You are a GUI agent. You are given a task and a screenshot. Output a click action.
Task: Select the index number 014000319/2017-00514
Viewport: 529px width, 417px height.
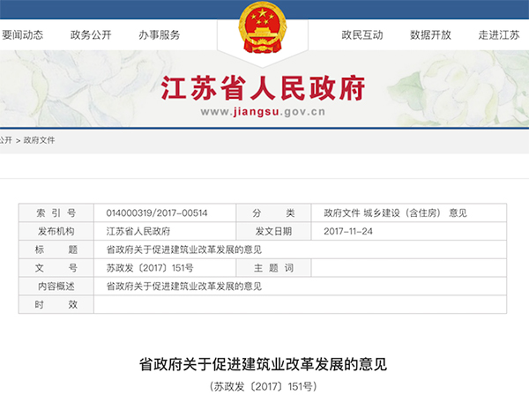click(x=156, y=213)
